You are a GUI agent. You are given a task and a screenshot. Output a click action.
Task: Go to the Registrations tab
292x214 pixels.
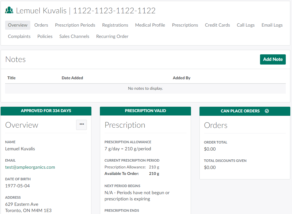(115, 25)
